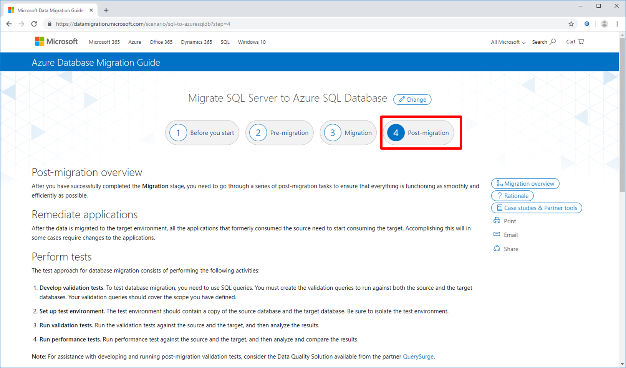
Task: Select the Before you start step
Action: [202, 133]
